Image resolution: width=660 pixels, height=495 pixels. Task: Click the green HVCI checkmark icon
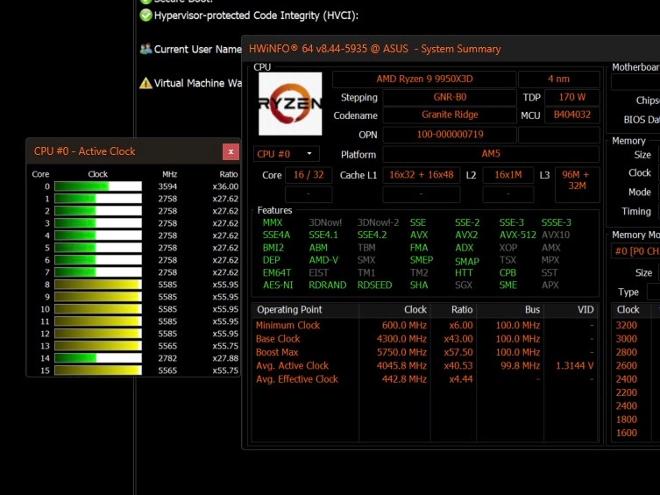point(146,15)
